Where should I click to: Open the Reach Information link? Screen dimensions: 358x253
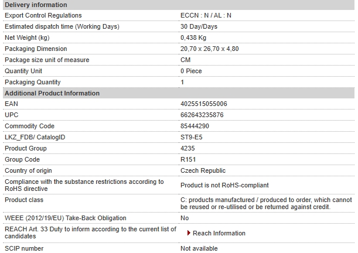[219, 233]
